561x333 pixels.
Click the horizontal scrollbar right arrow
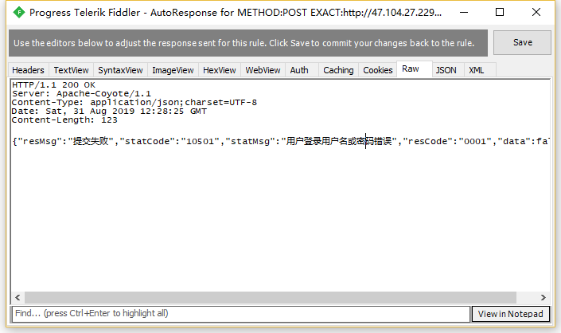[543, 298]
